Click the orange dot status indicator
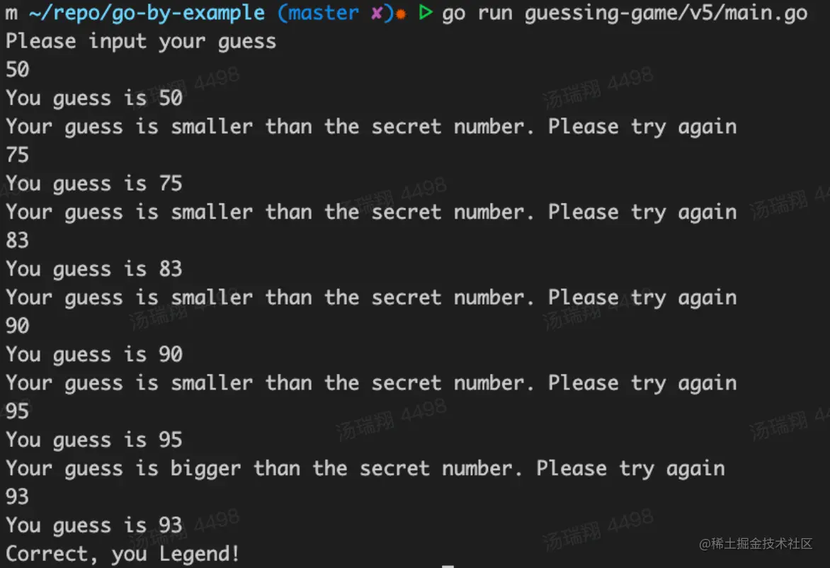830x568 pixels. (x=401, y=14)
